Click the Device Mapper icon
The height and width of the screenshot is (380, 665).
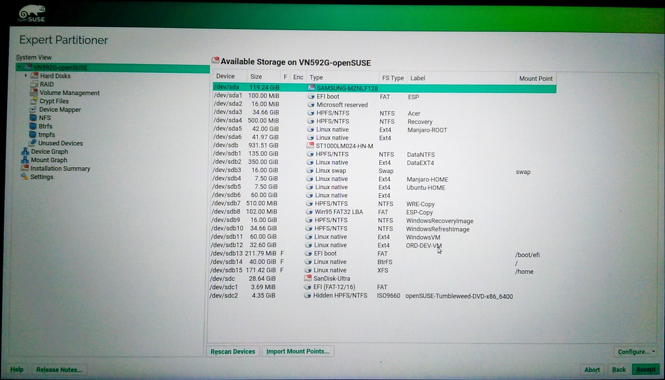pos(33,110)
